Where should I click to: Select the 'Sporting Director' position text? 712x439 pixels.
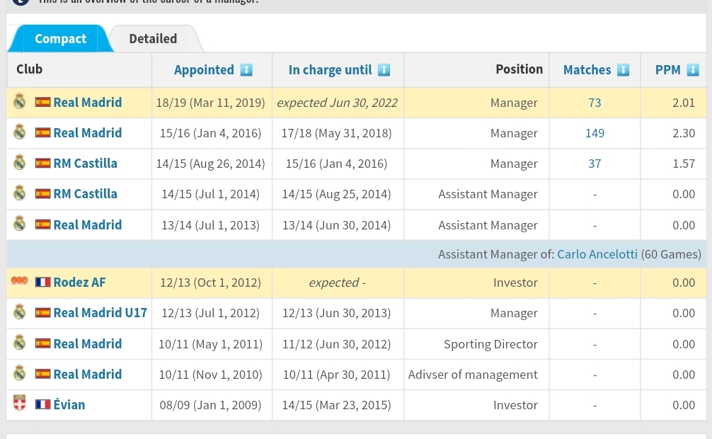[x=491, y=344]
